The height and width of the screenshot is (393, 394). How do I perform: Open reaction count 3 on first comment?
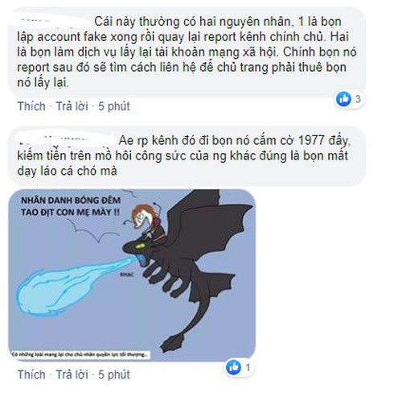[358, 99]
